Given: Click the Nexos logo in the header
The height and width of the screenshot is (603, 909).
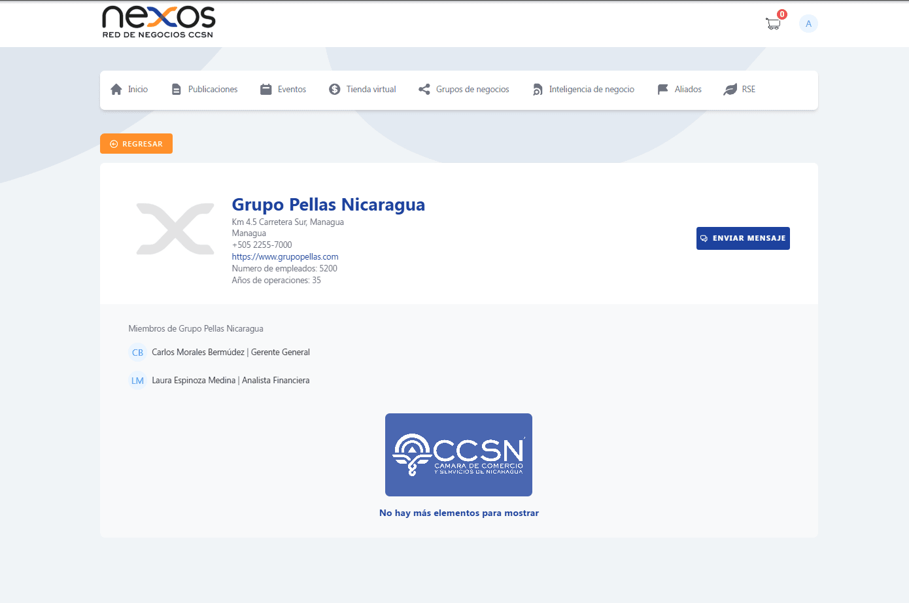Looking at the screenshot, I should coord(159,22).
